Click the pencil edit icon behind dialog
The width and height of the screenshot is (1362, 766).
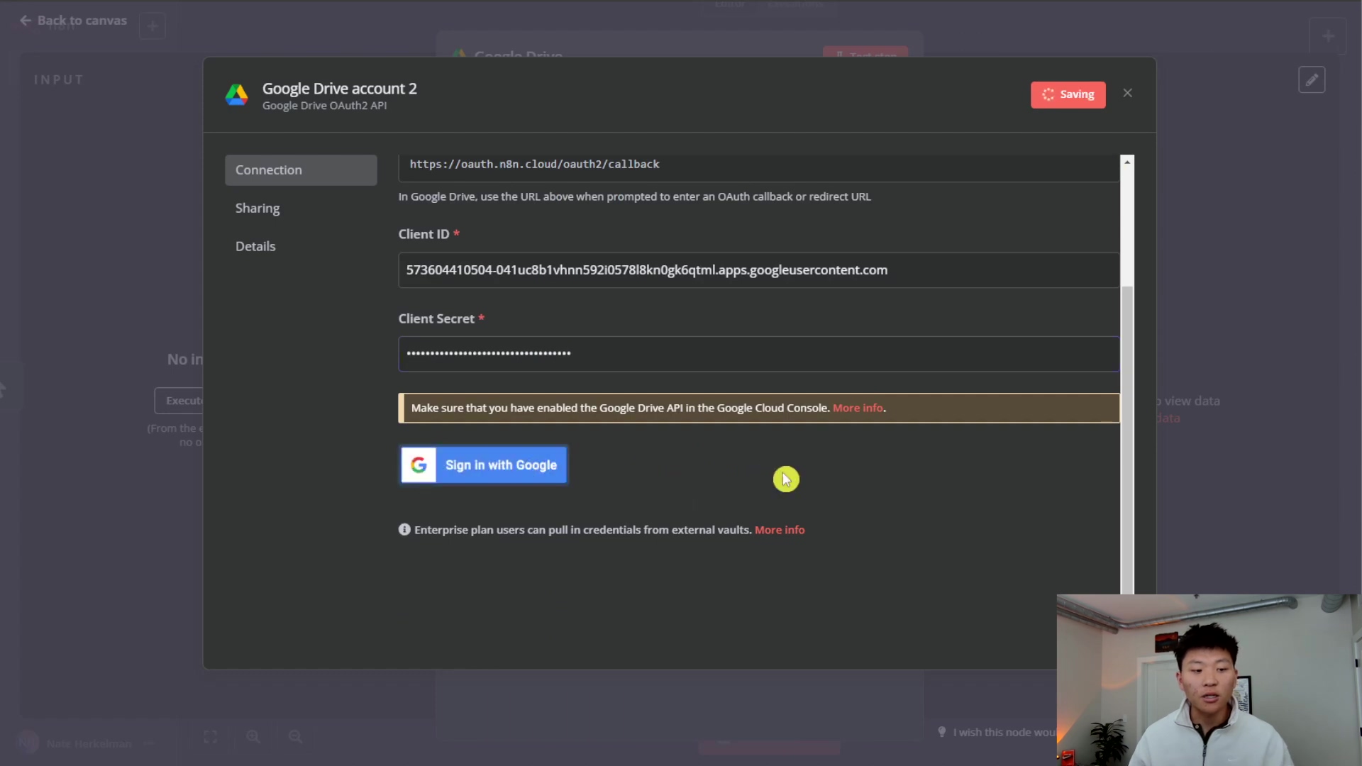1312,80
